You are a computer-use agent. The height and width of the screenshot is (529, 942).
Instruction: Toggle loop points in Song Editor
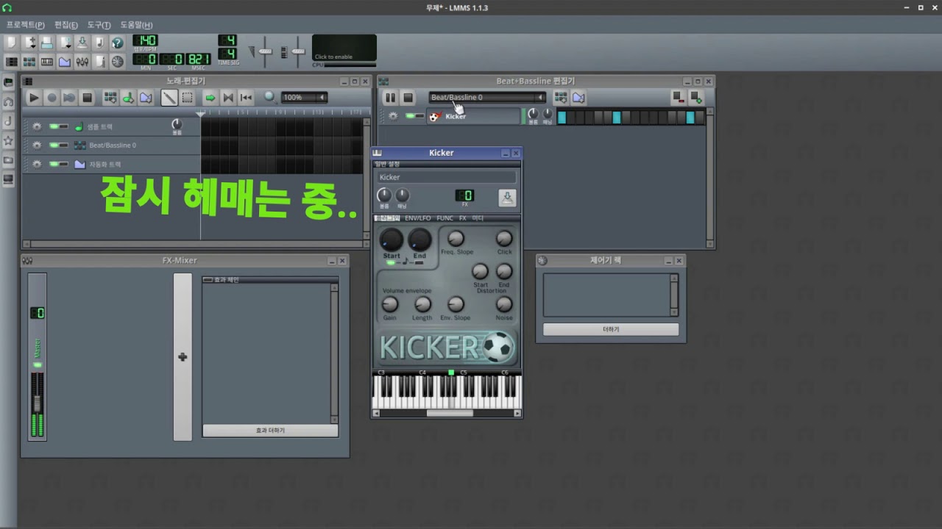click(x=228, y=97)
